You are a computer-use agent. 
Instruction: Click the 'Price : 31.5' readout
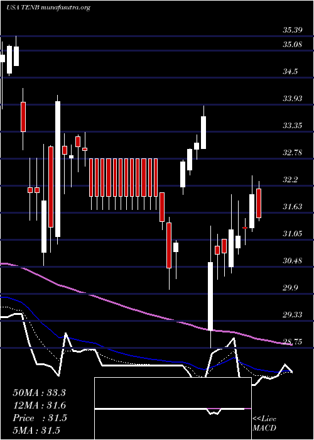[40, 418]
